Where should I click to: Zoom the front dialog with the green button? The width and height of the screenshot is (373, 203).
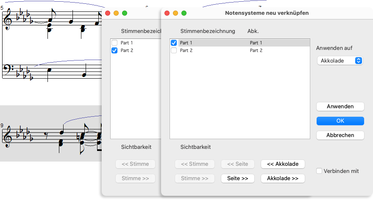(184, 13)
